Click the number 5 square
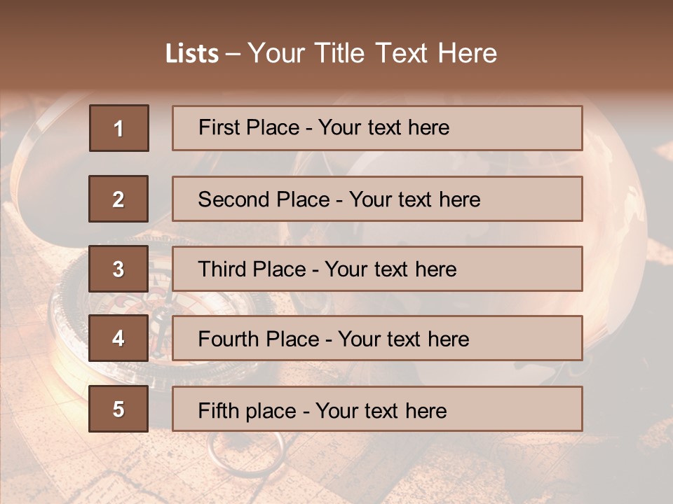 (118, 409)
